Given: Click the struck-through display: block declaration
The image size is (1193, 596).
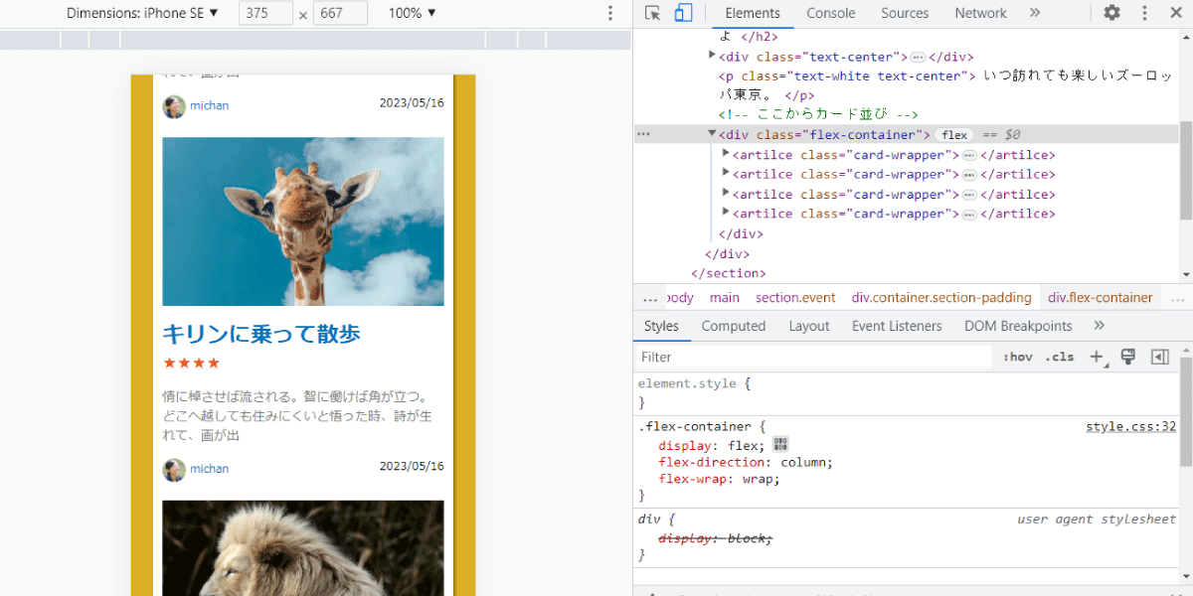Looking at the screenshot, I should (x=715, y=537).
